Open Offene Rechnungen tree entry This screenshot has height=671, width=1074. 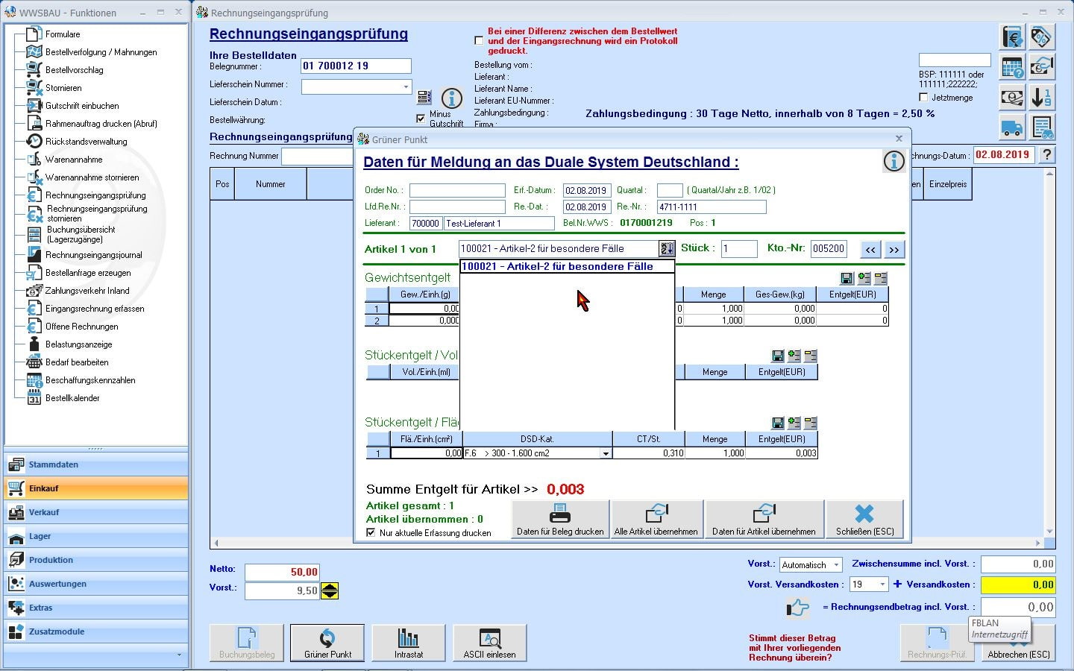pos(81,327)
